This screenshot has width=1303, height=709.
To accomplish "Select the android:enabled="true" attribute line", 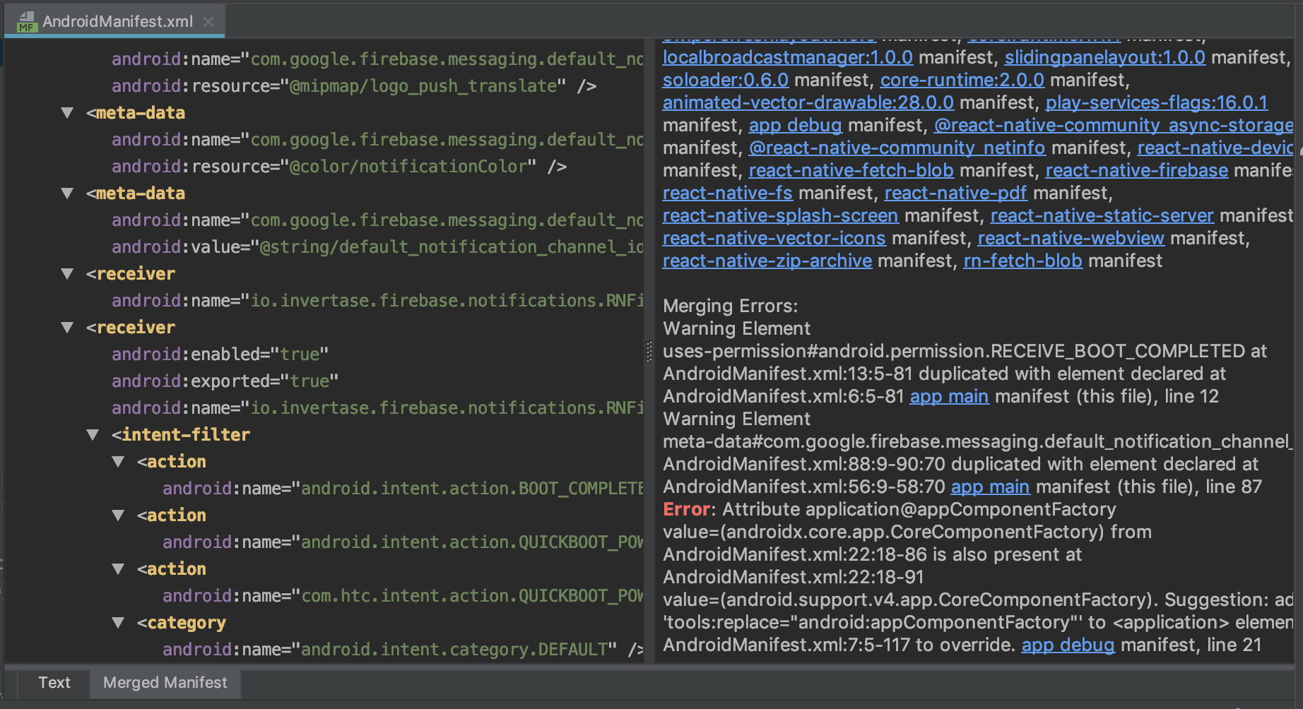I will (x=220, y=354).
